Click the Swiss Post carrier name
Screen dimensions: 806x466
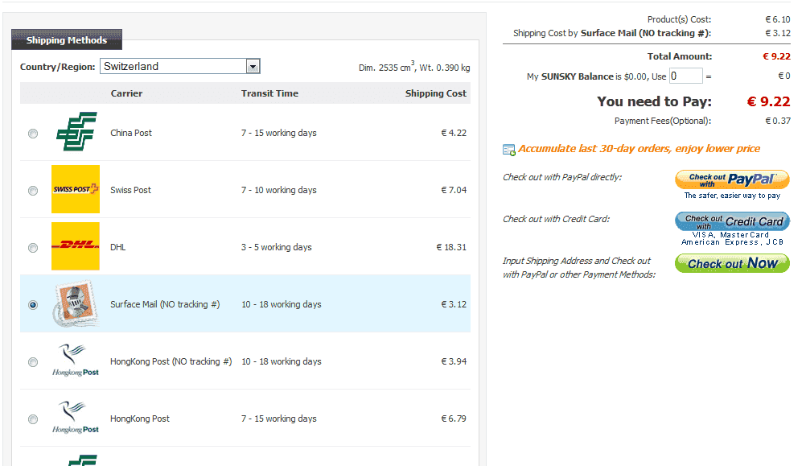(130, 190)
